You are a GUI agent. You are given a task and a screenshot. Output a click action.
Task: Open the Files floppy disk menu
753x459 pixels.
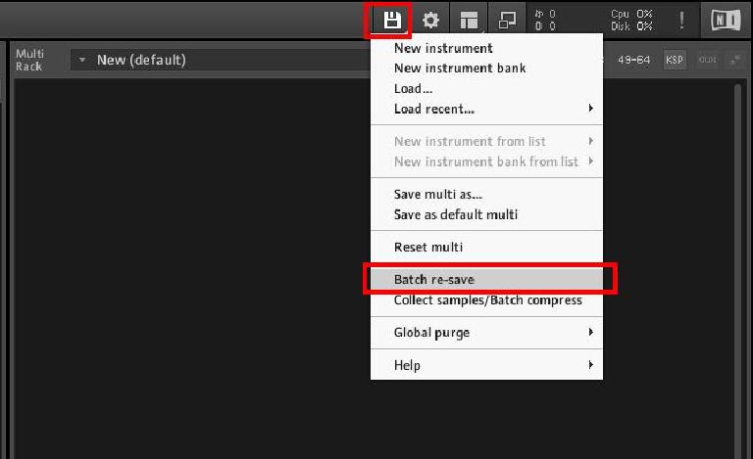point(391,21)
